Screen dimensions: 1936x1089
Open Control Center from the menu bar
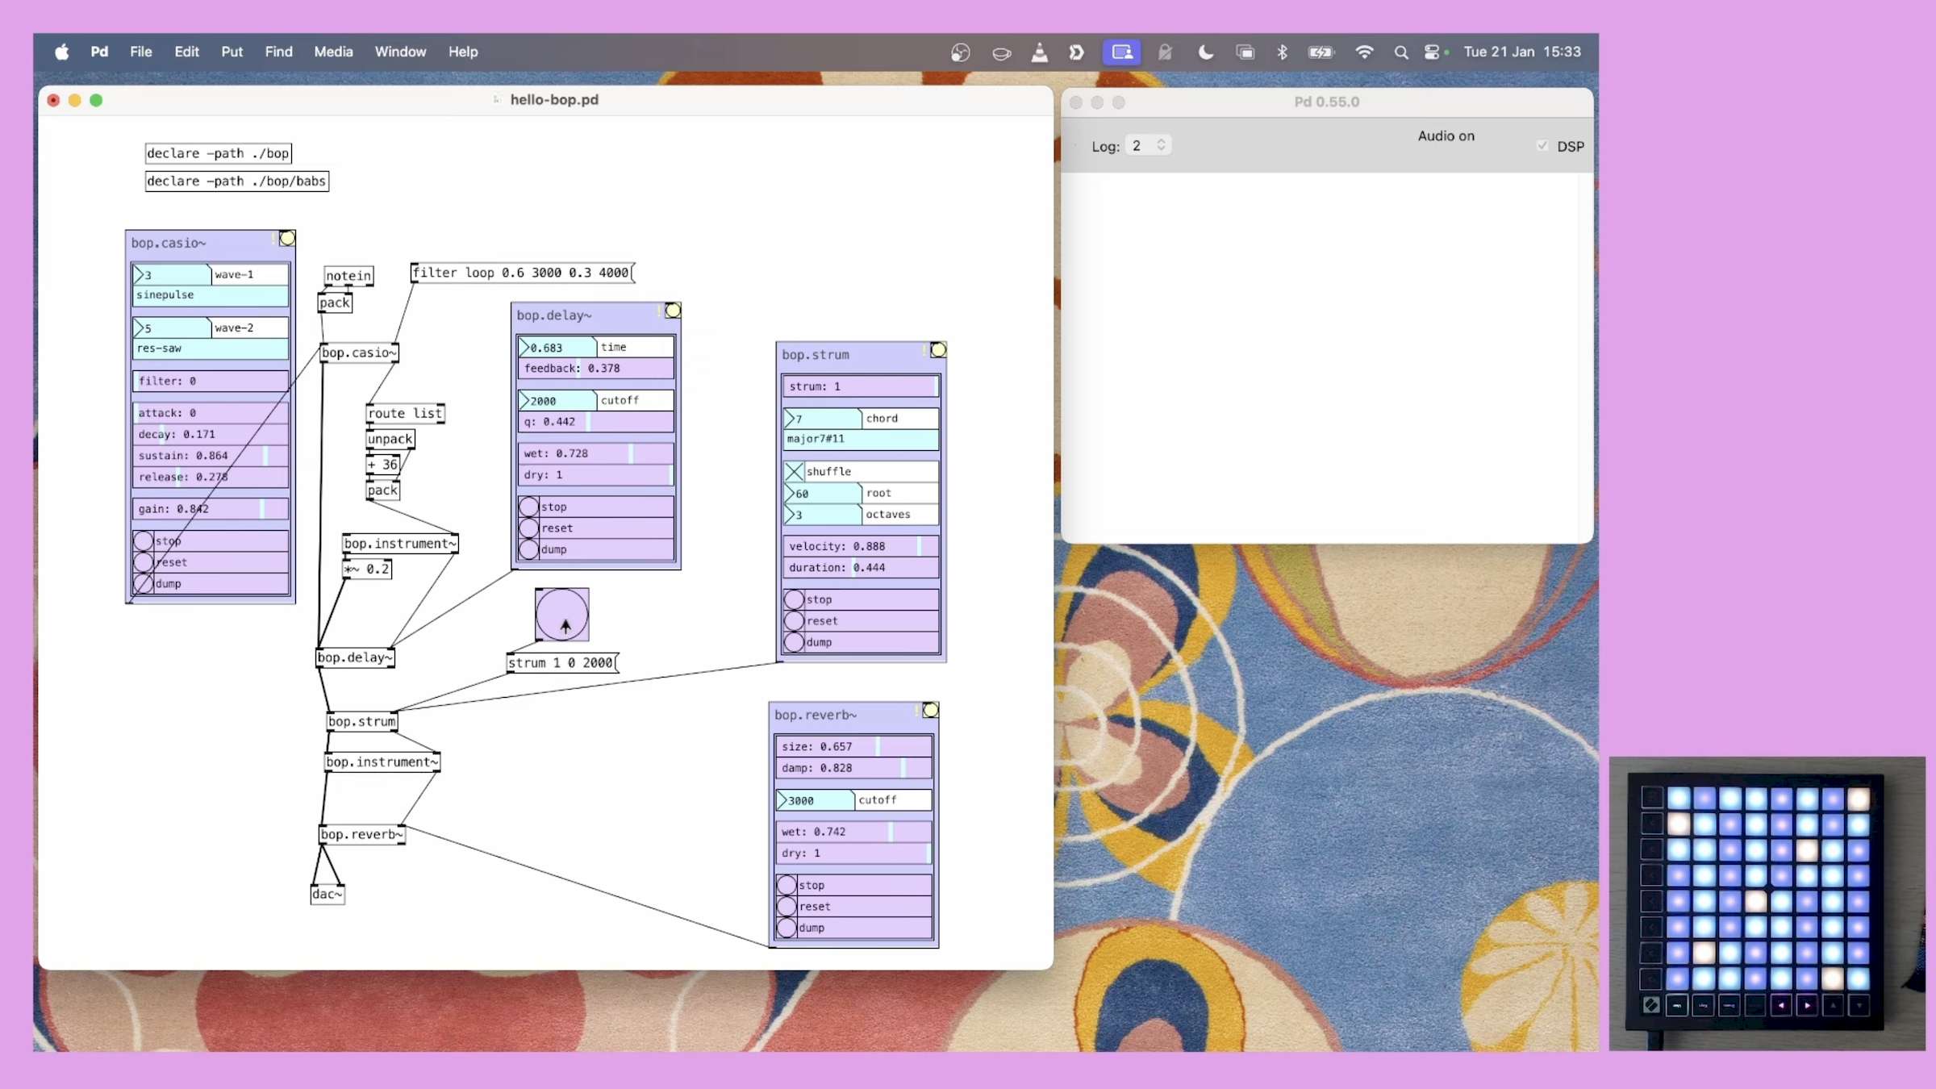(1433, 52)
